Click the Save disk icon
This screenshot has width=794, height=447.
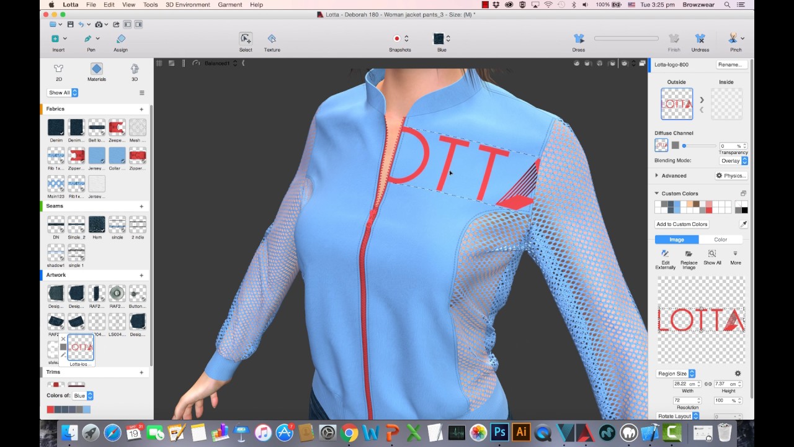point(70,24)
